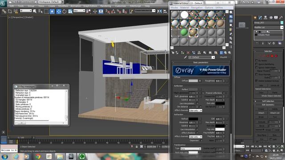Click the Unlink Selection tool

pyautogui.click(x=10, y=12)
